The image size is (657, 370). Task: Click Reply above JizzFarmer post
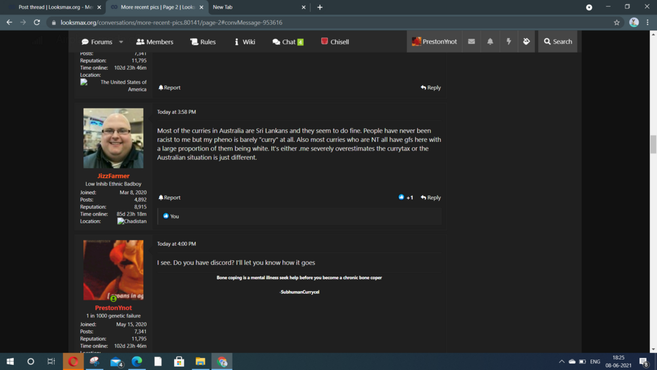[431, 87]
